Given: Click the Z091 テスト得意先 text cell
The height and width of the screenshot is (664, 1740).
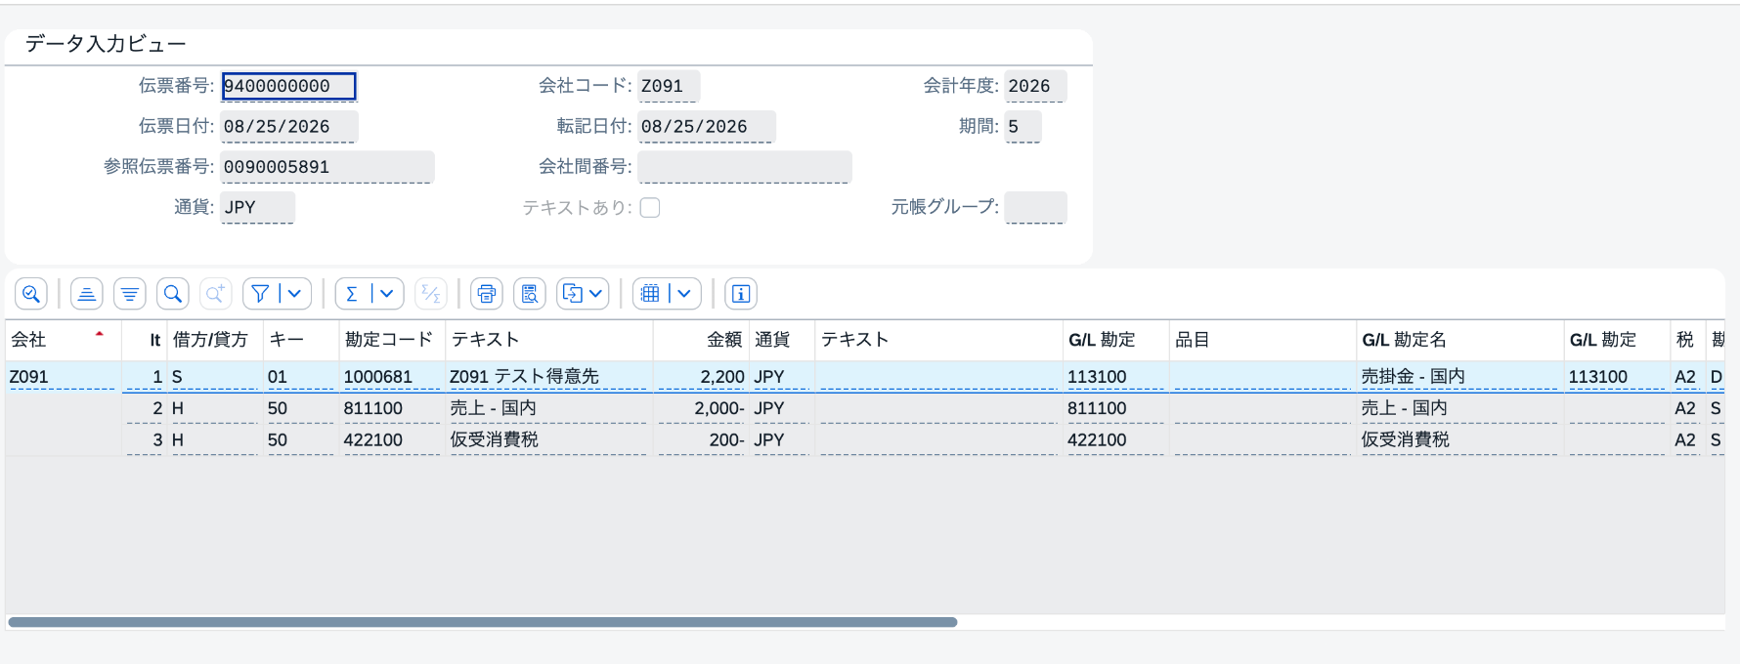Looking at the screenshot, I should [x=548, y=377].
